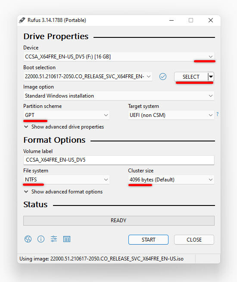Click into the Volume label field
Screen dimensions: 237x282
click(x=119, y=160)
